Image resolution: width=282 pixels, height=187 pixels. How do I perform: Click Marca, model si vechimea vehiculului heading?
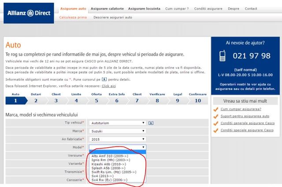click(x=42, y=115)
